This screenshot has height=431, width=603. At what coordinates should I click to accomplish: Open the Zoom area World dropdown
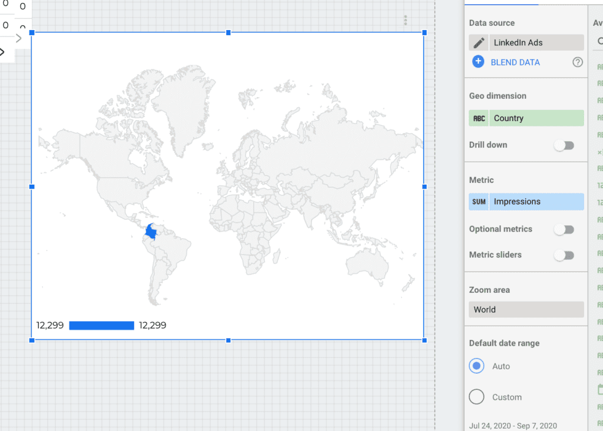[526, 310]
